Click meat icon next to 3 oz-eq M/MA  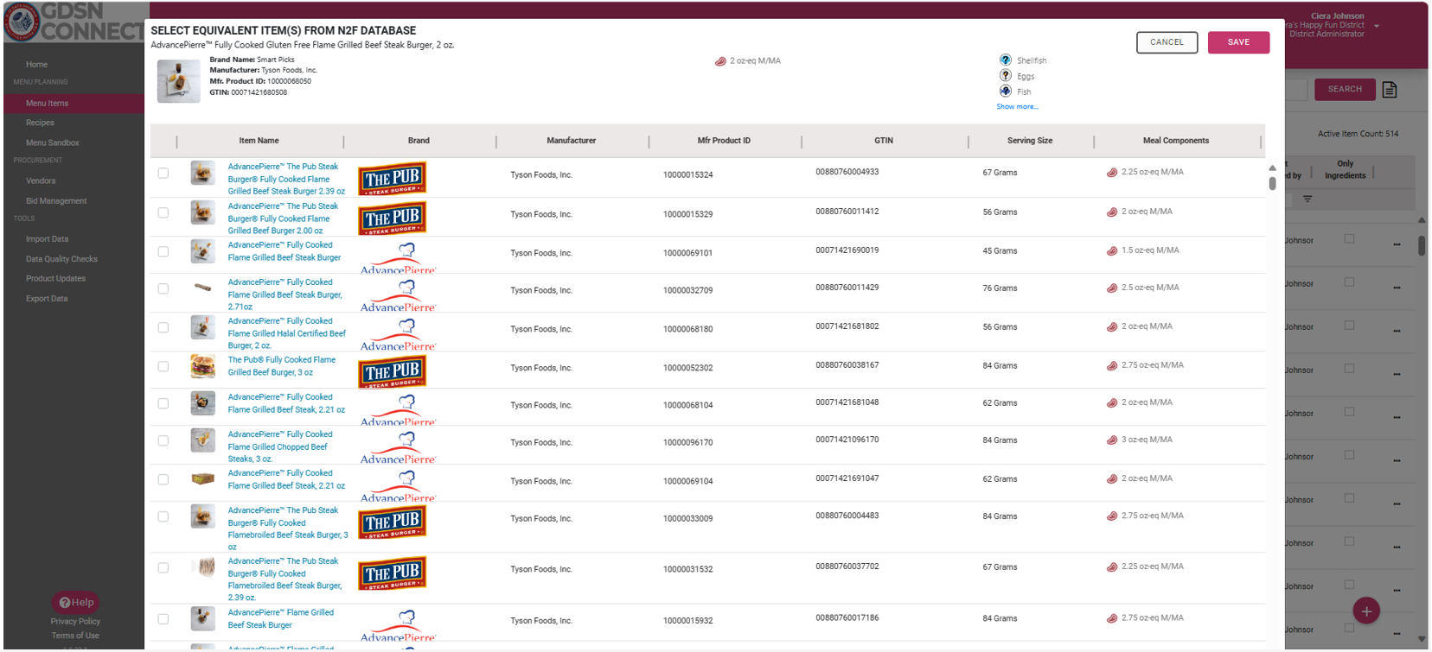(1112, 440)
